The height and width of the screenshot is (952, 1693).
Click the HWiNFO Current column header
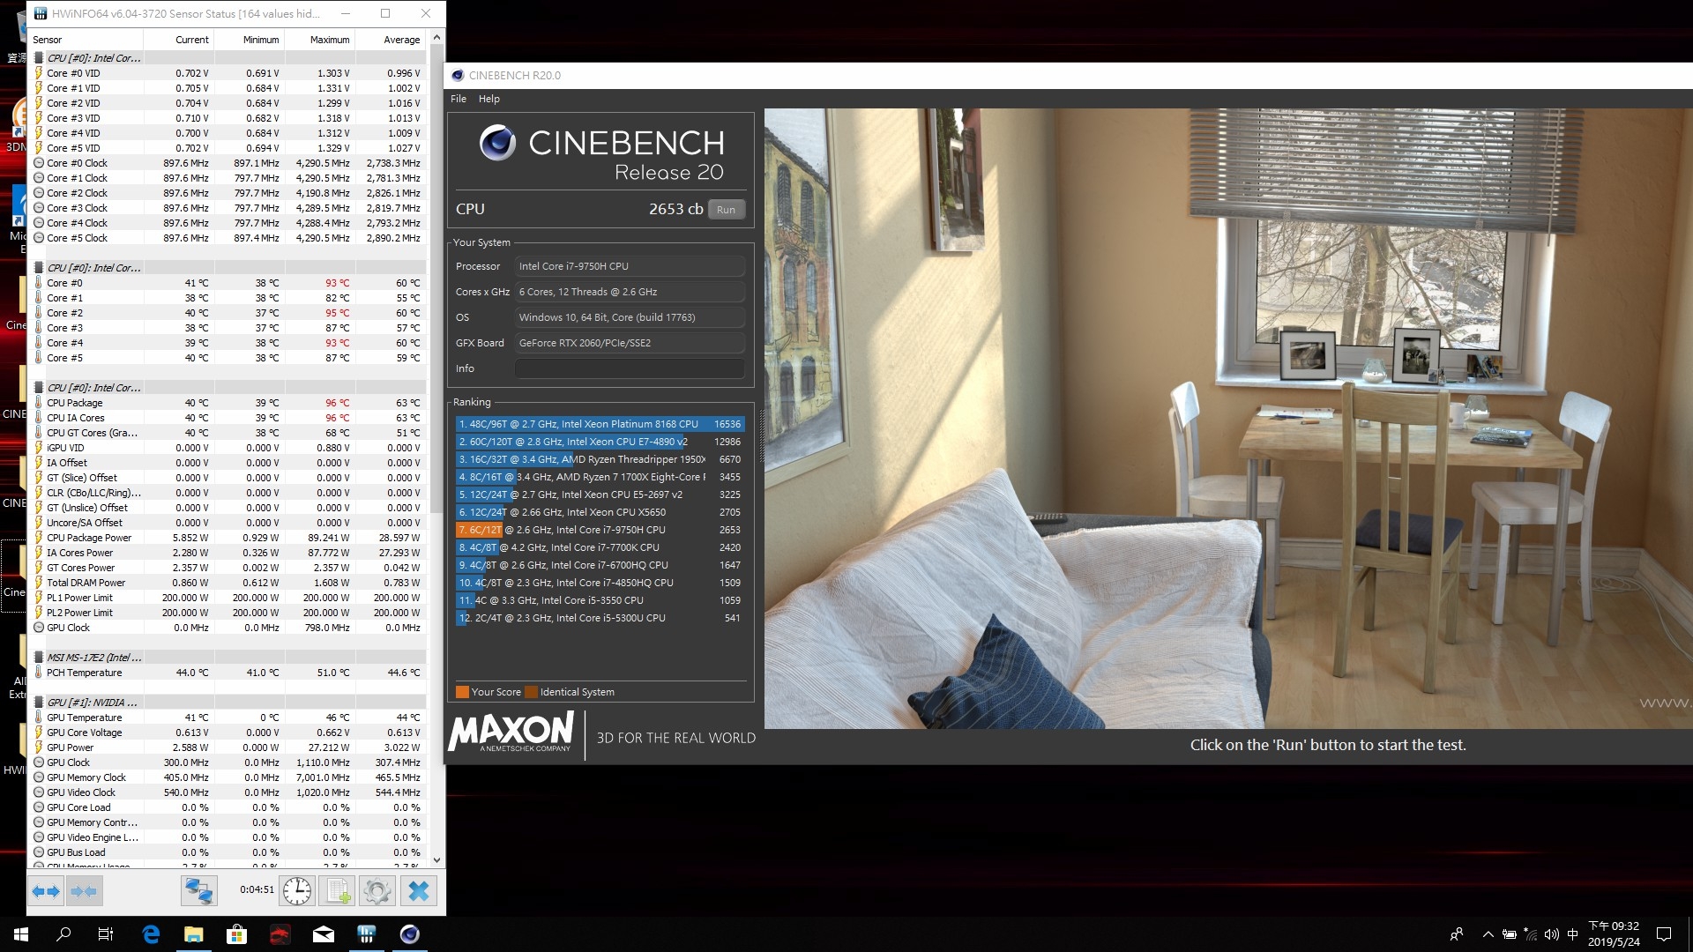click(178, 40)
